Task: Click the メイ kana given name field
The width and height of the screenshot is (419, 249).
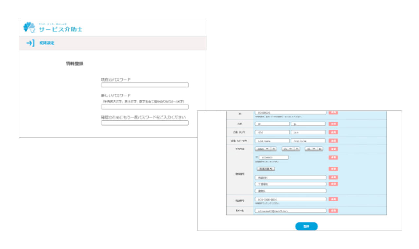Action: click(x=308, y=132)
